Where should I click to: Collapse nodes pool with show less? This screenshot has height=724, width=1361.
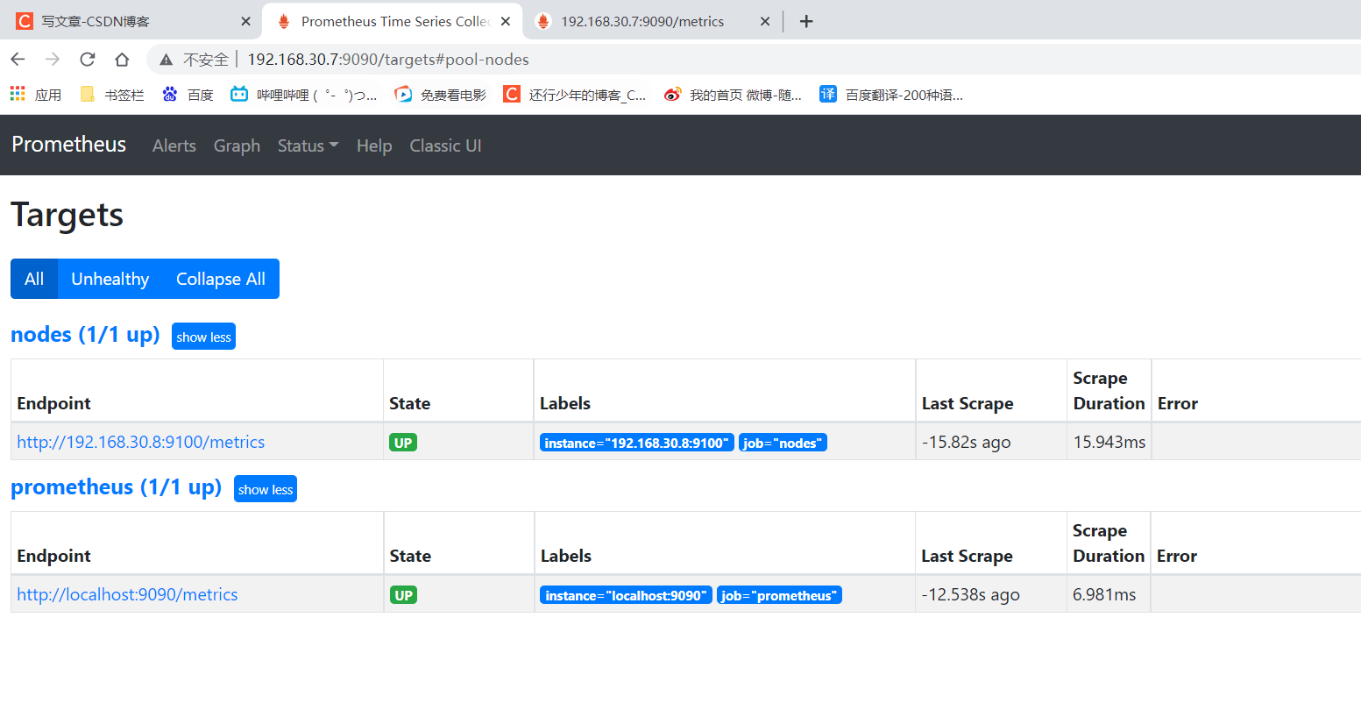pyautogui.click(x=203, y=337)
